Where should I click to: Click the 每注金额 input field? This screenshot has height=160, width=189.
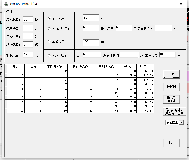[28, 28]
